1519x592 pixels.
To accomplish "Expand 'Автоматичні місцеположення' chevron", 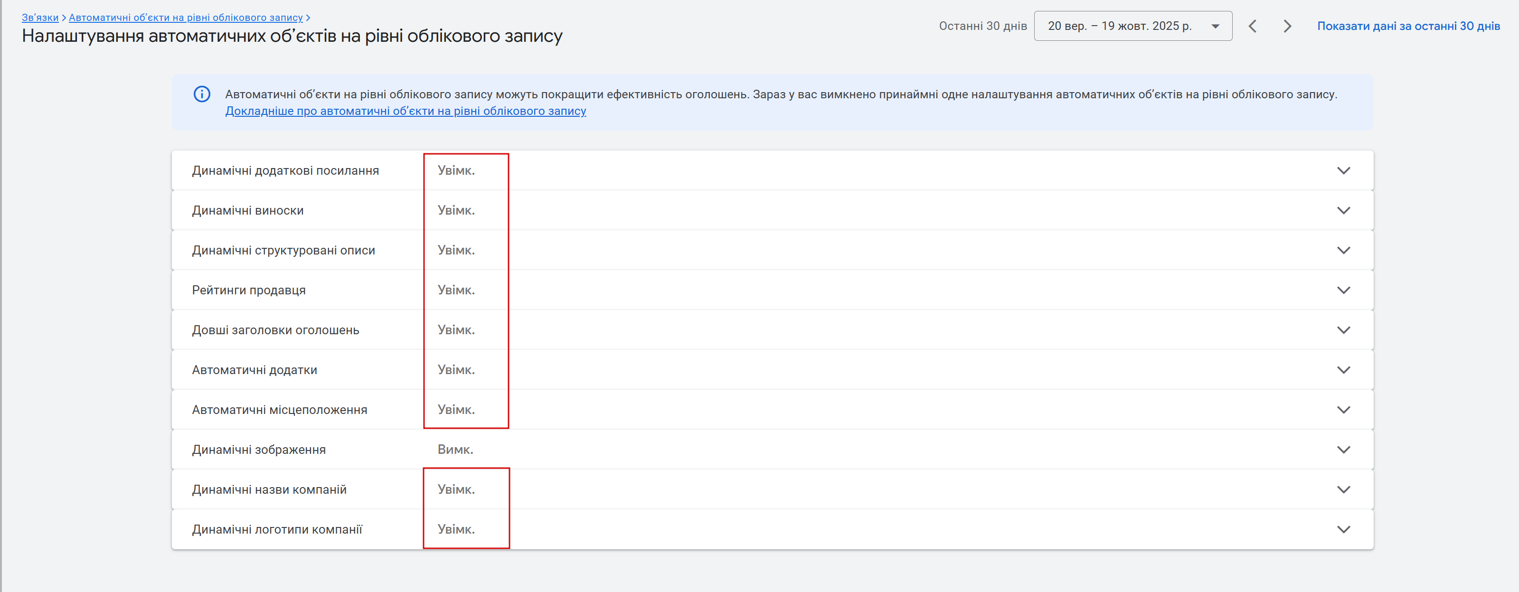I will pyautogui.click(x=1343, y=410).
